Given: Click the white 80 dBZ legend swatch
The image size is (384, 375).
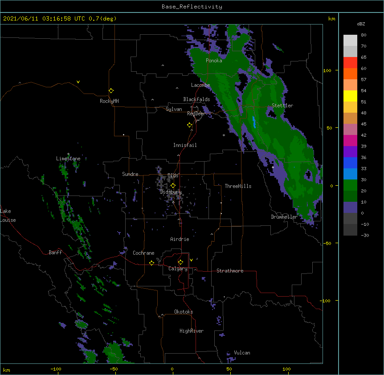Looking at the screenshot, I should pyautogui.click(x=350, y=41).
